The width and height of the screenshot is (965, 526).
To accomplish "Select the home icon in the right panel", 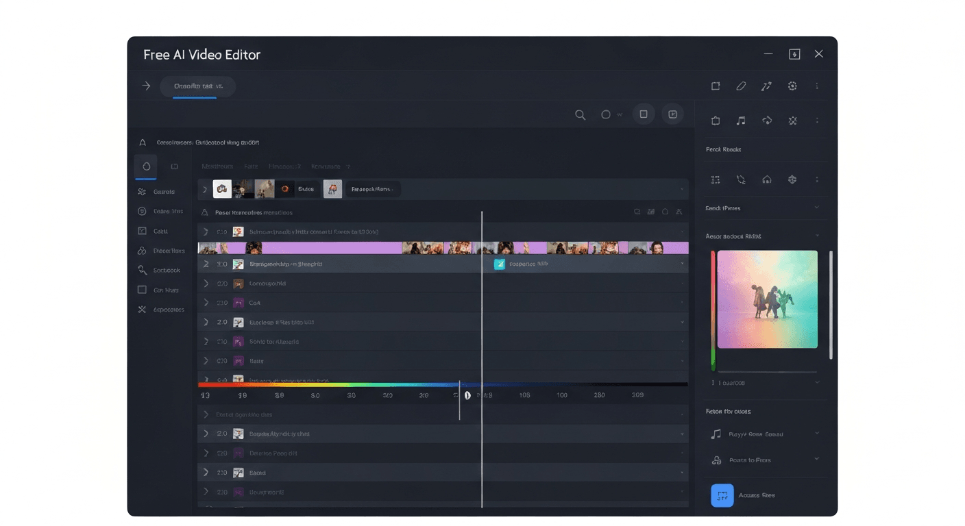I will pos(766,179).
